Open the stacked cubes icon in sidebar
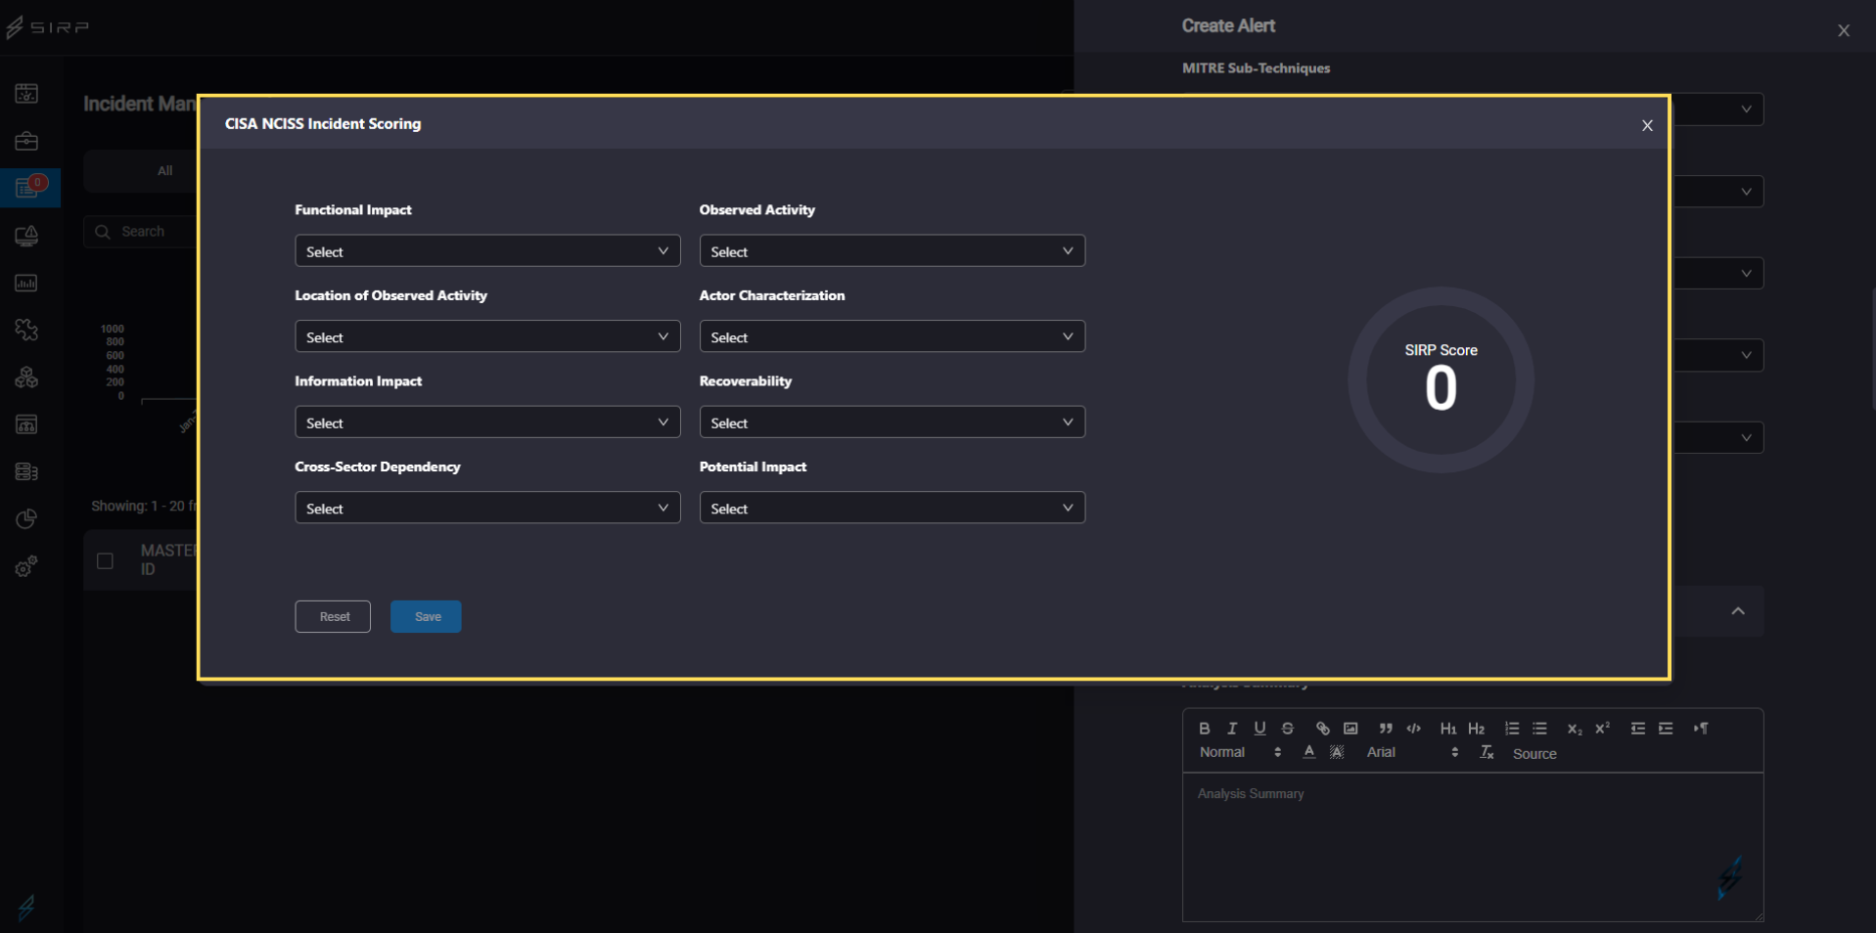Viewport: 1876px width, 933px height. click(x=26, y=378)
